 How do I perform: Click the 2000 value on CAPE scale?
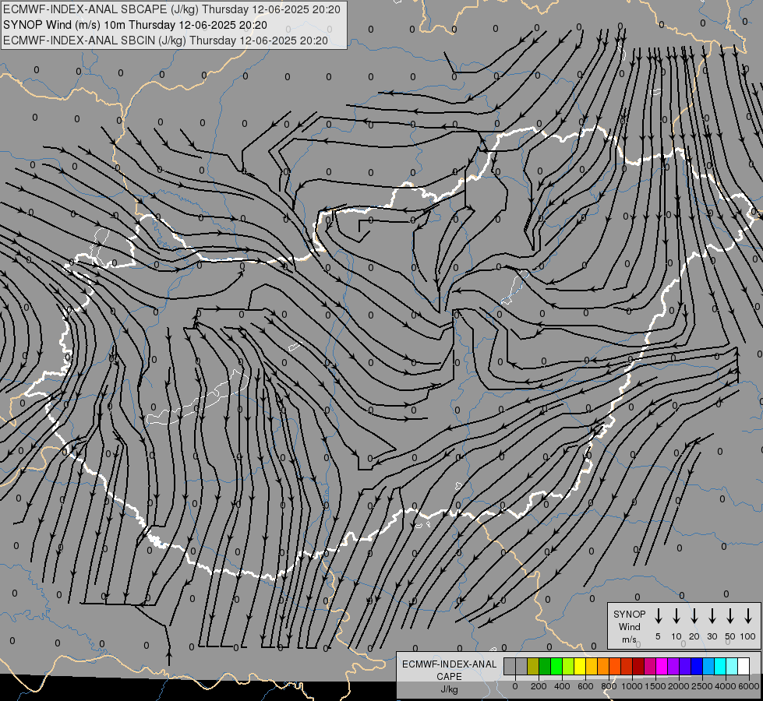tap(679, 686)
